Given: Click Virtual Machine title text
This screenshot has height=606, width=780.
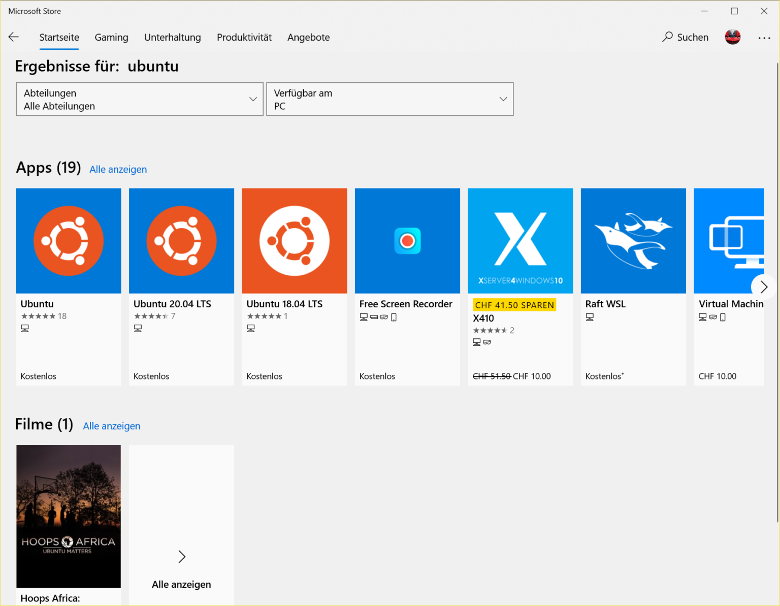Looking at the screenshot, I should pyautogui.click(x=731, y=304).
